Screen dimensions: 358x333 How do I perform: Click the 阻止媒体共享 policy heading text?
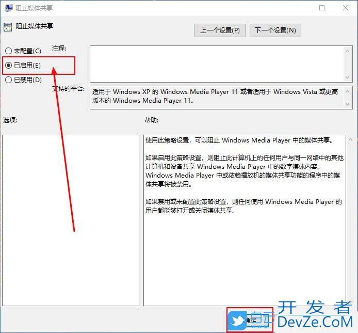(x=35, y=26)
